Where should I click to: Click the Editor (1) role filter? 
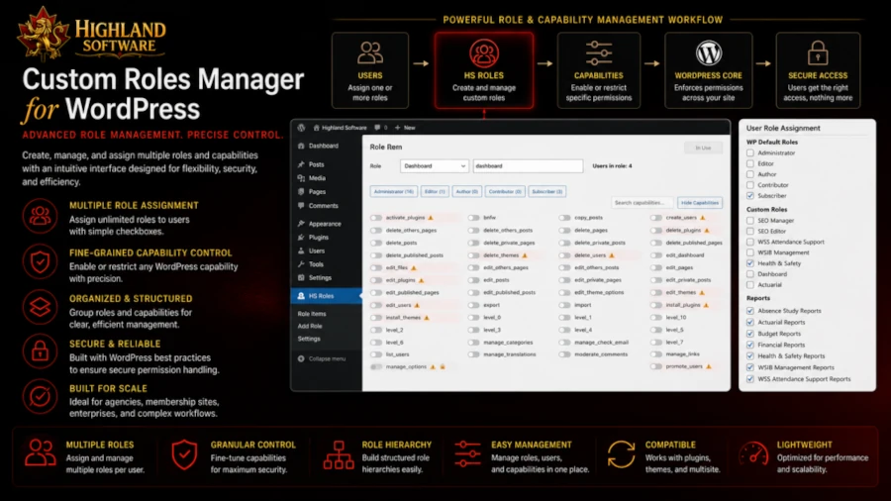[435, 191]
